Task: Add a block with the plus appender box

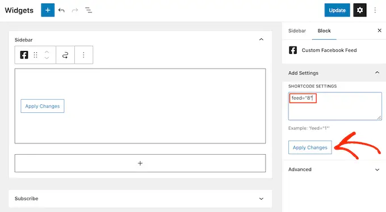Action: (x=140, y=163)
